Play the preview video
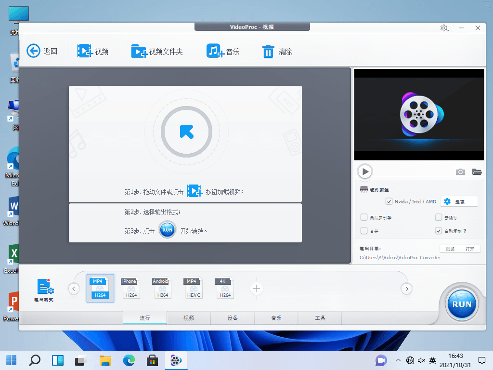The height and width of the screenshot is (370, 493). 365,172
